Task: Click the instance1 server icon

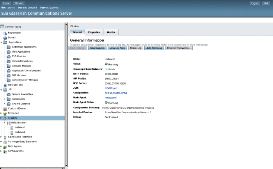Action: pos(12,128)
